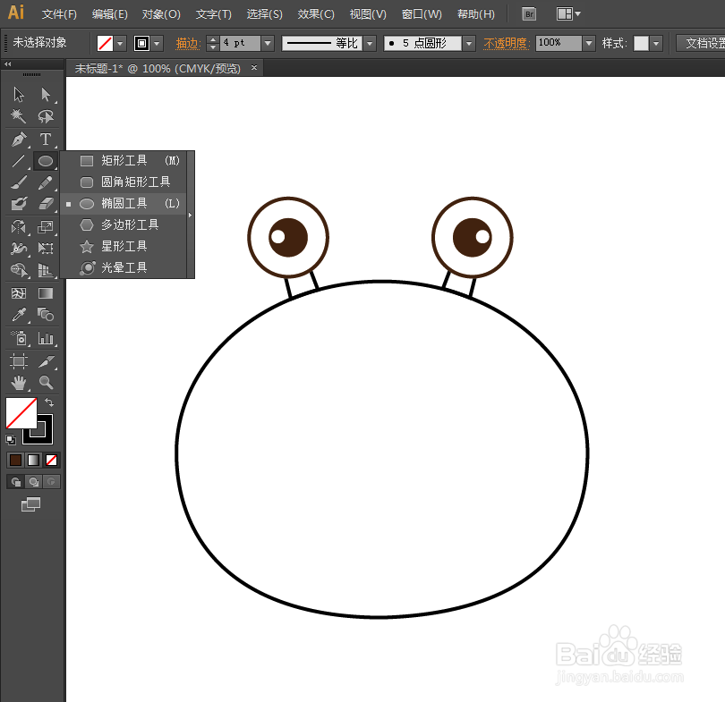725x702 pixels.
Task: Select the Gradient tool
Action: click(46, 293)
